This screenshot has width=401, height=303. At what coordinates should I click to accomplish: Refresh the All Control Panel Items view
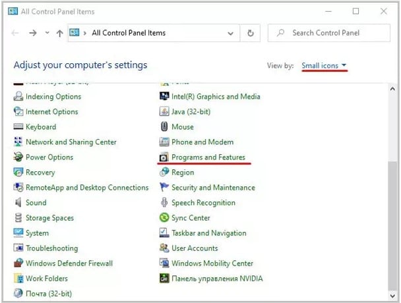click(x=251, y=33)
